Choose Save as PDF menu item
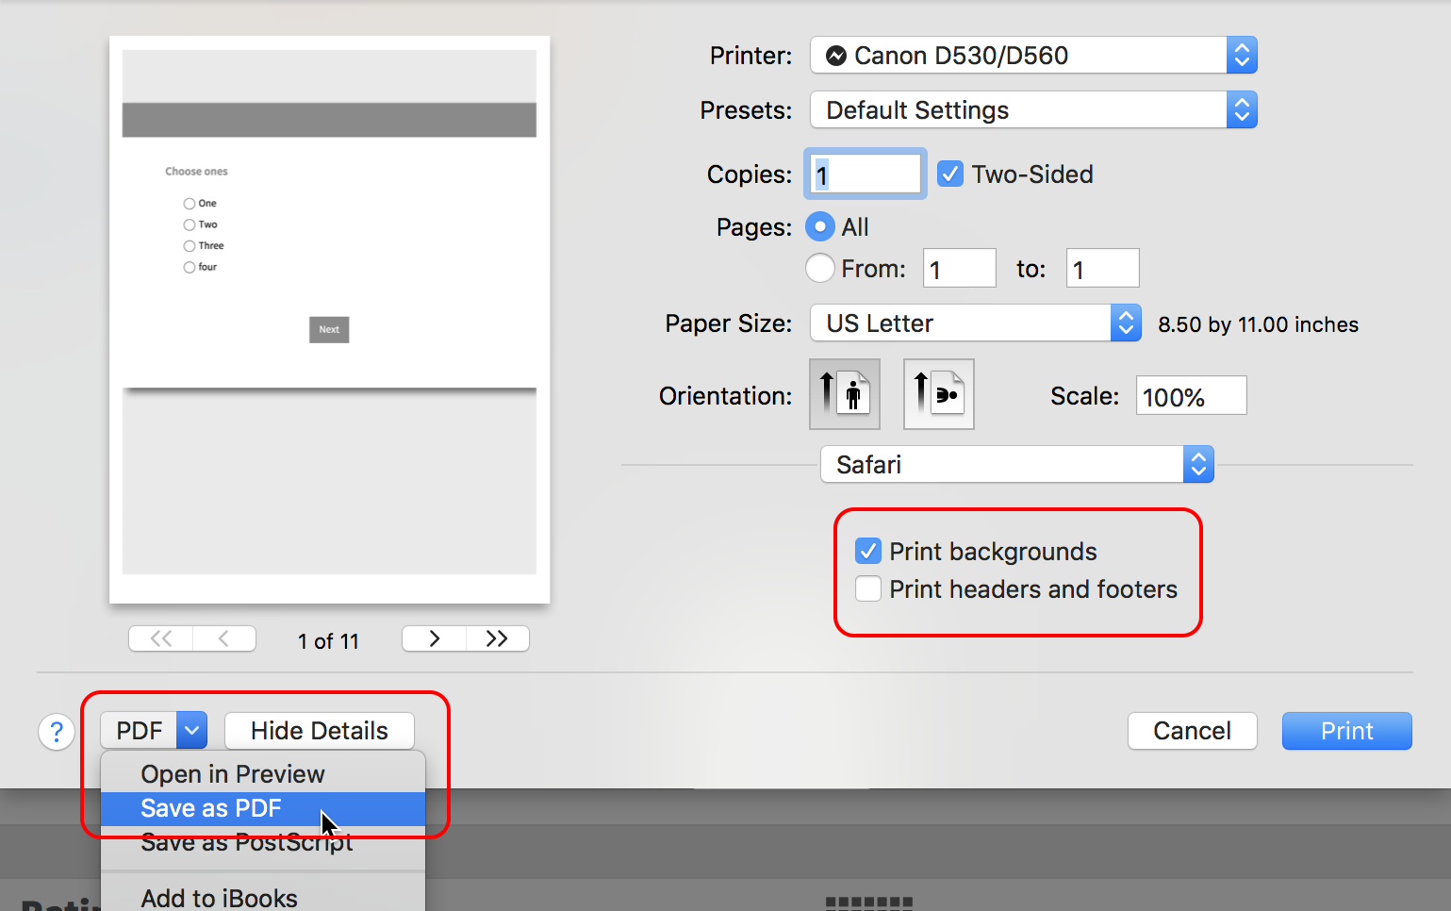The width and height of the screenshot is (1451, 911). point(263,808)
